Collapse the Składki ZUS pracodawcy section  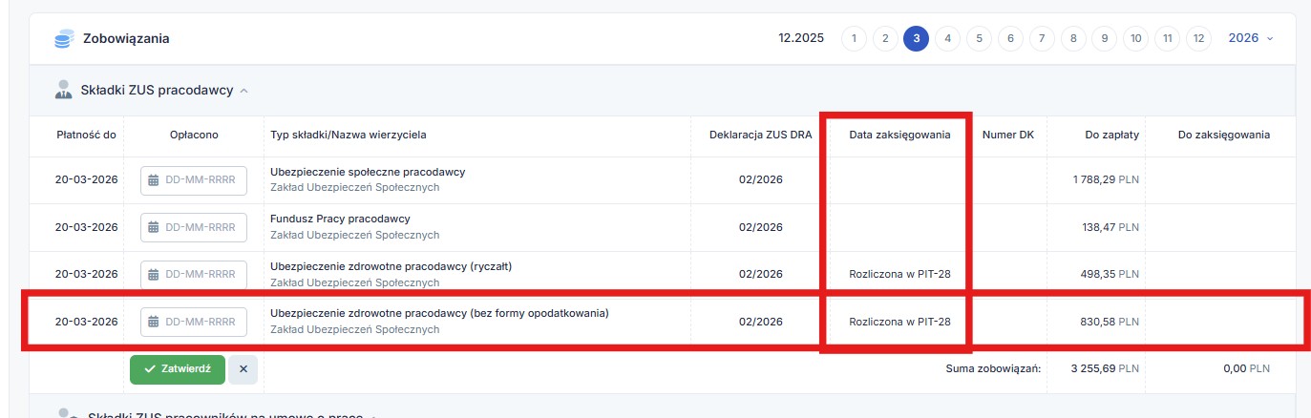point(243,91)
